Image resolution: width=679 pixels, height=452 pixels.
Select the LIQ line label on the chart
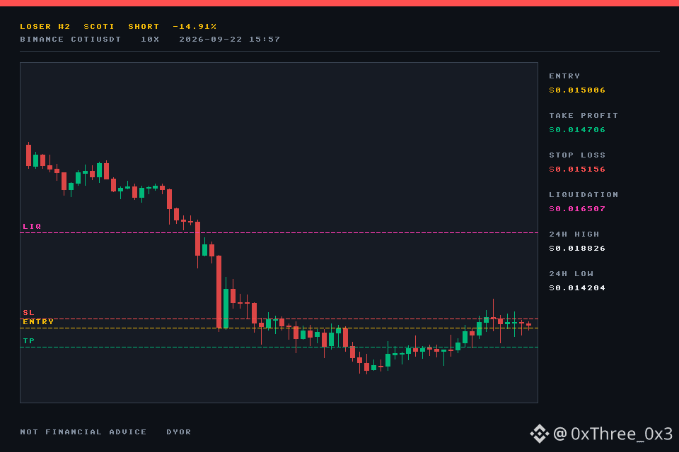tap(32, 226)
